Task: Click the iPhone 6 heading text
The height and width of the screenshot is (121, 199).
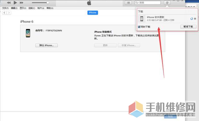Action: coord(27,22)
